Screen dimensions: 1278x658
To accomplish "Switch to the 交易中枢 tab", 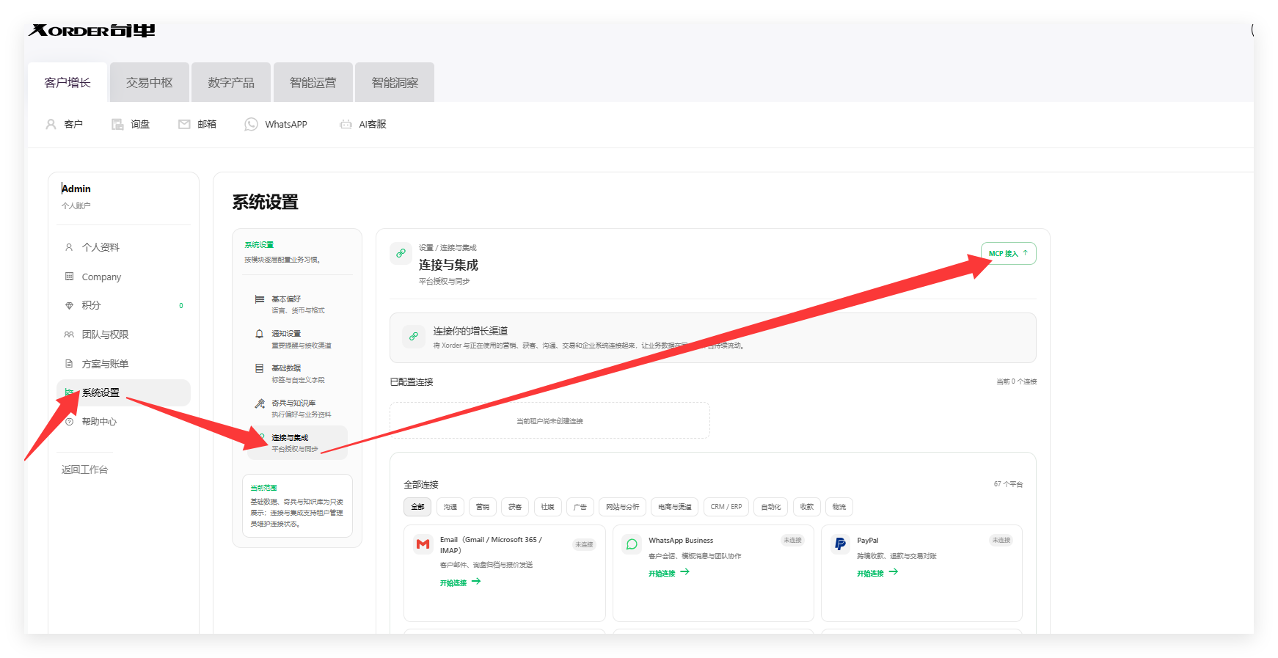I will tap(150, 82).
